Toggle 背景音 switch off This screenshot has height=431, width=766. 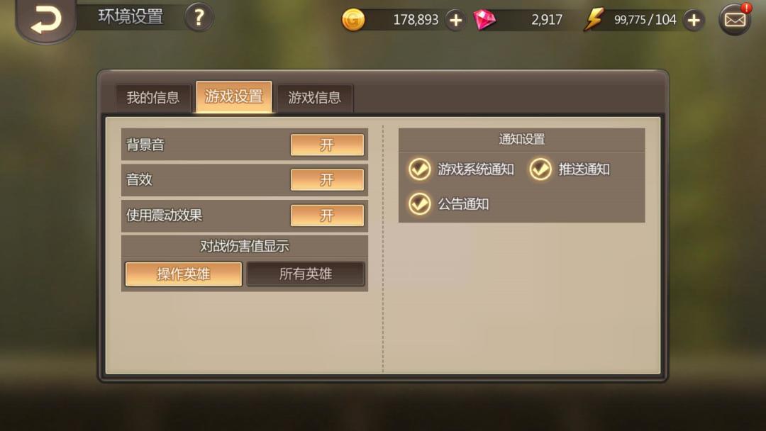327,145
